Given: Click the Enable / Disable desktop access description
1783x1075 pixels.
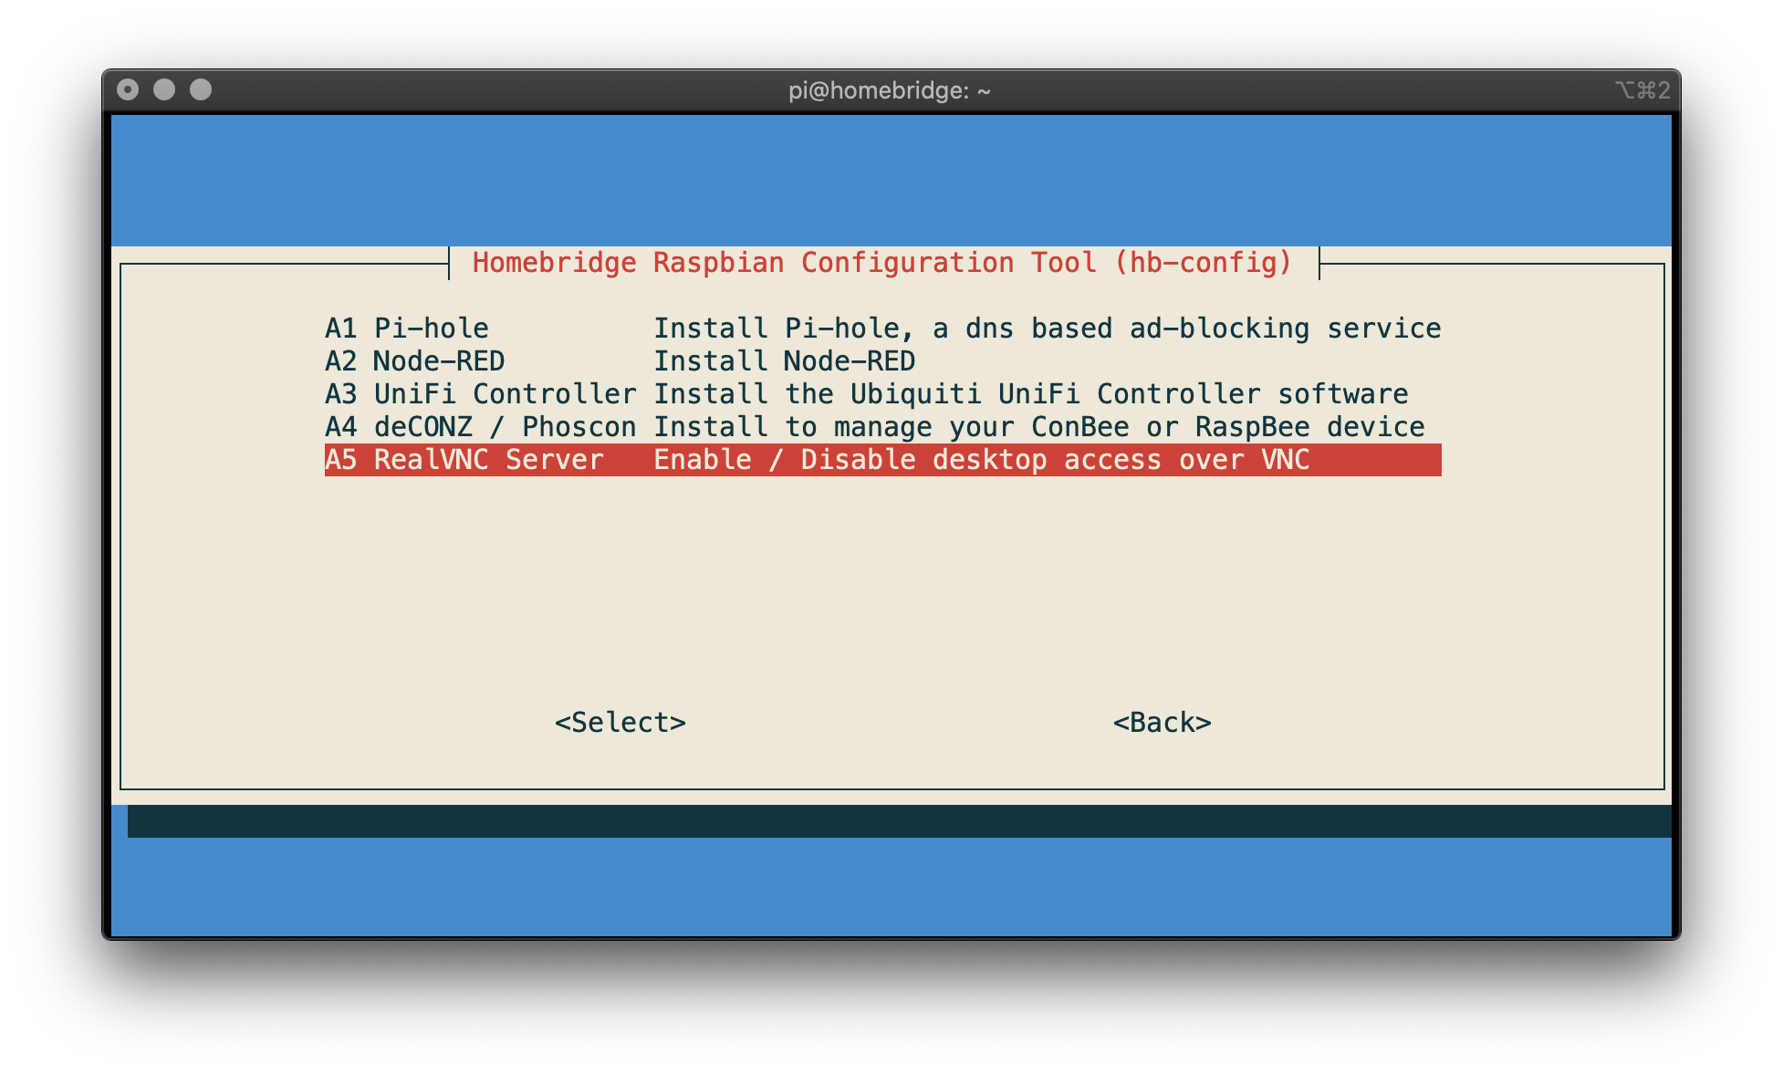Looking at the screenshot, I should (x=982, y=460).
